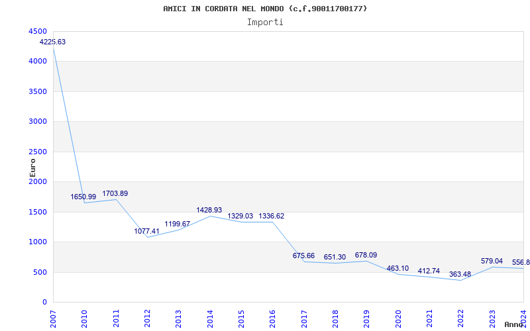This screenshot has height=331, width=530.
Task: Click the 2019 x-axis year label
Action: tap(367, 319)
